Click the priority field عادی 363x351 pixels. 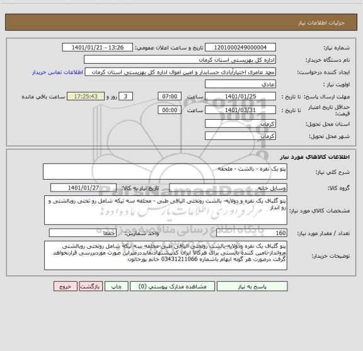coord(240,84)
